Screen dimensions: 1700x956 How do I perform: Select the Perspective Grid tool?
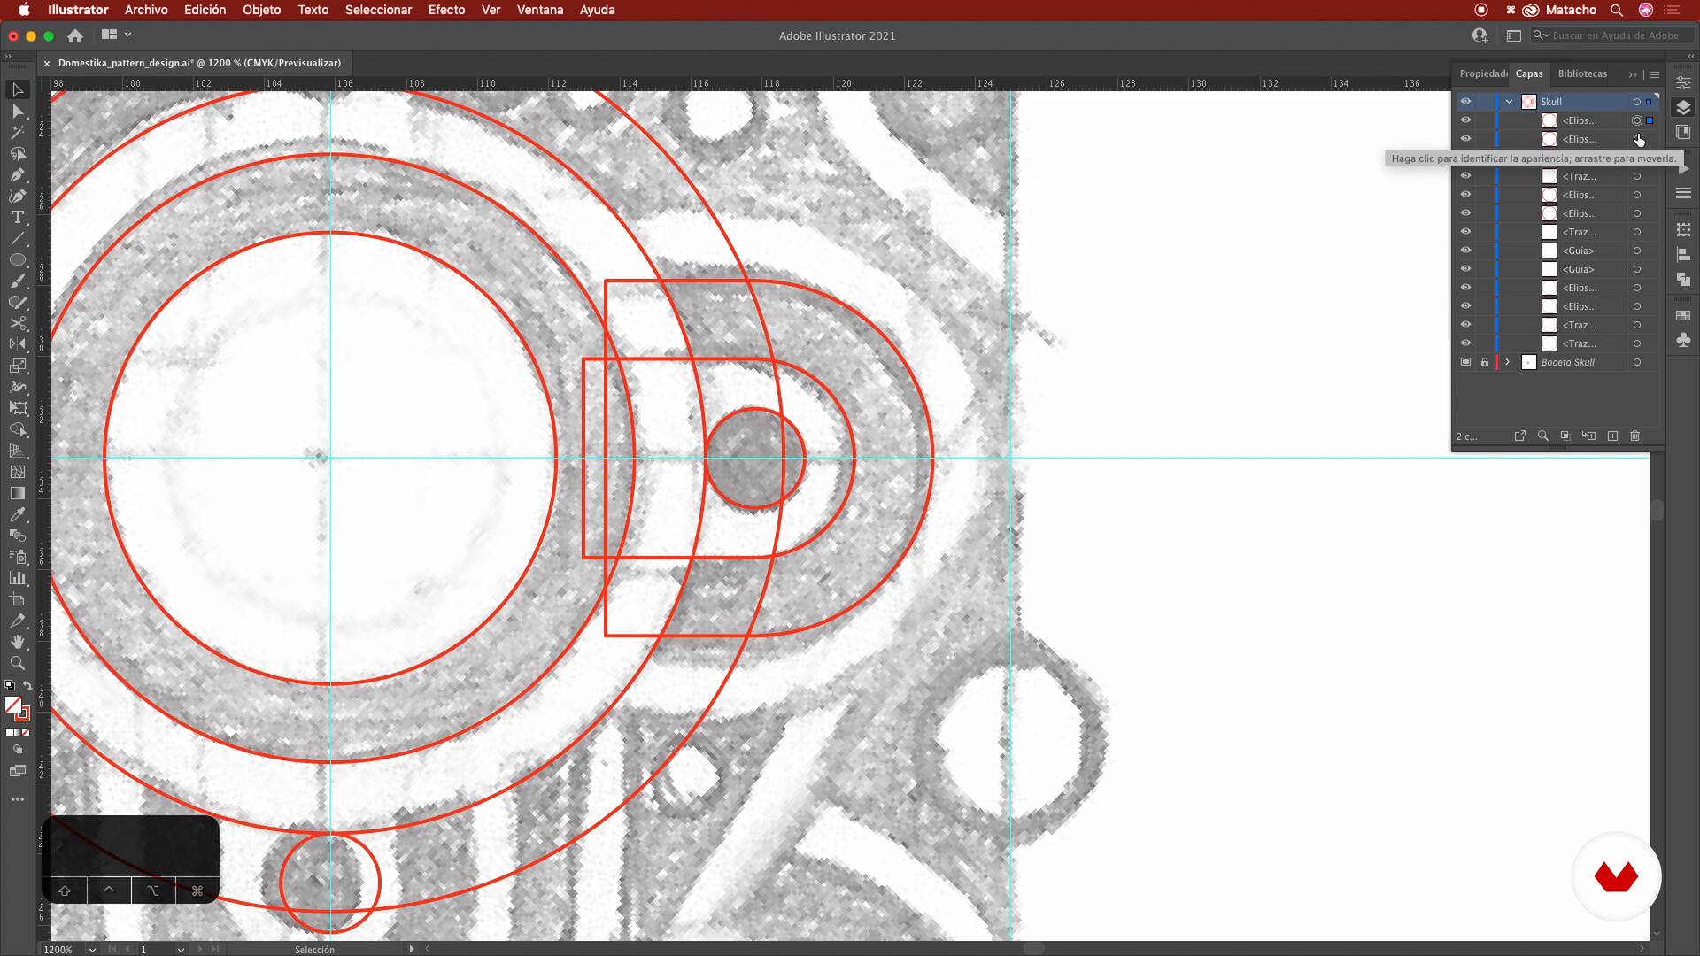point(17,451)
